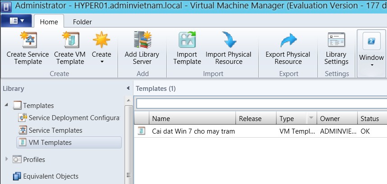Open the Type column filter arrow

pos(311,117)
